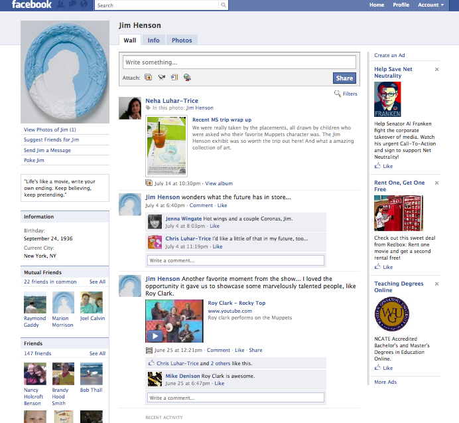Click the search magnifier button

coord(224,5)
